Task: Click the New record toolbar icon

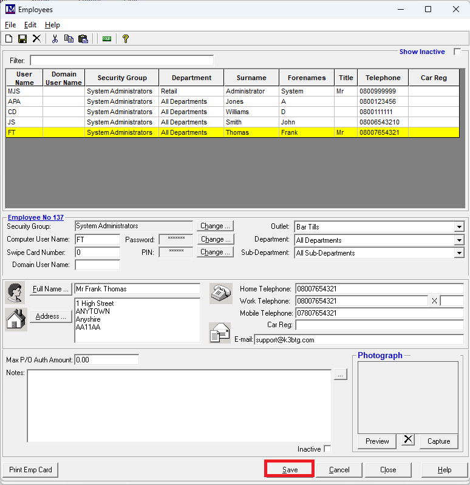Action: point(9,39)
